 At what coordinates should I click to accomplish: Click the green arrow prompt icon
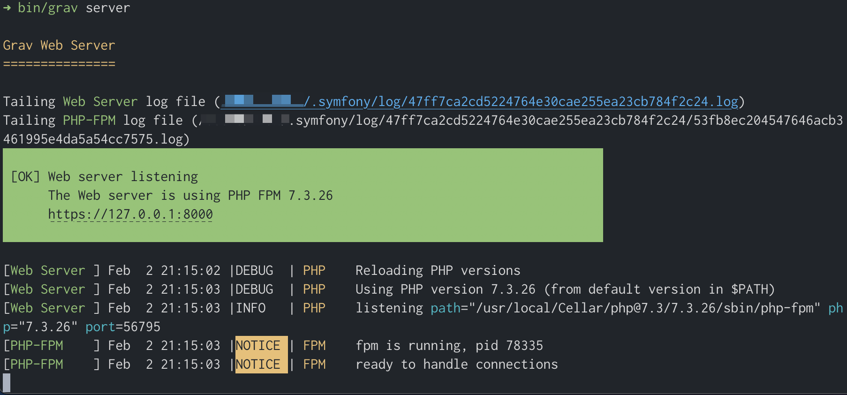7,8
